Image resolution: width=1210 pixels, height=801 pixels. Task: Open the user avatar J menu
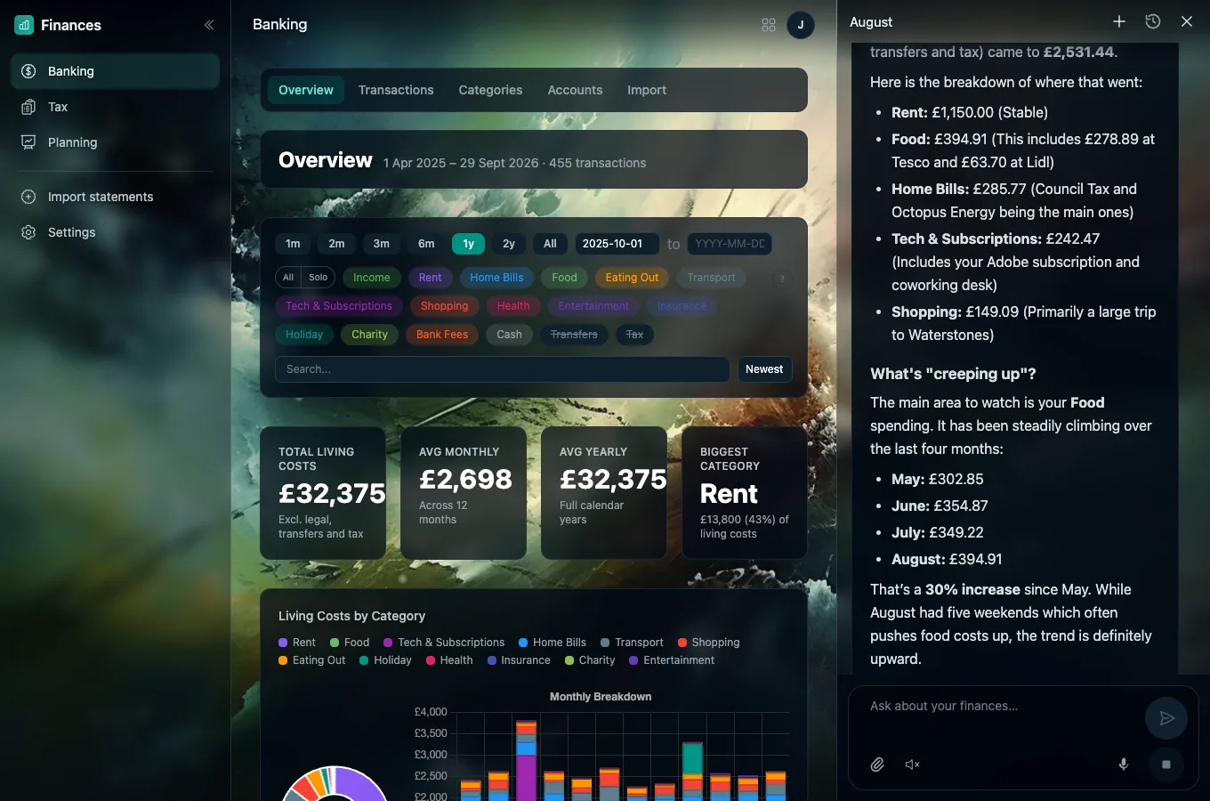coord(801,25)
